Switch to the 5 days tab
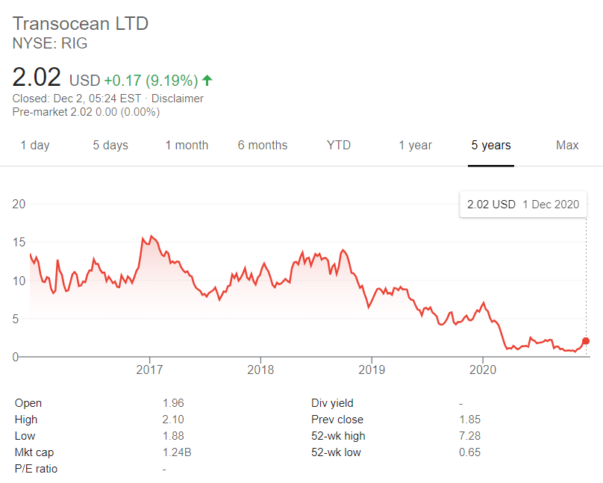The height and width of the screenshot is (483, 603). click(x=110, y=146)
